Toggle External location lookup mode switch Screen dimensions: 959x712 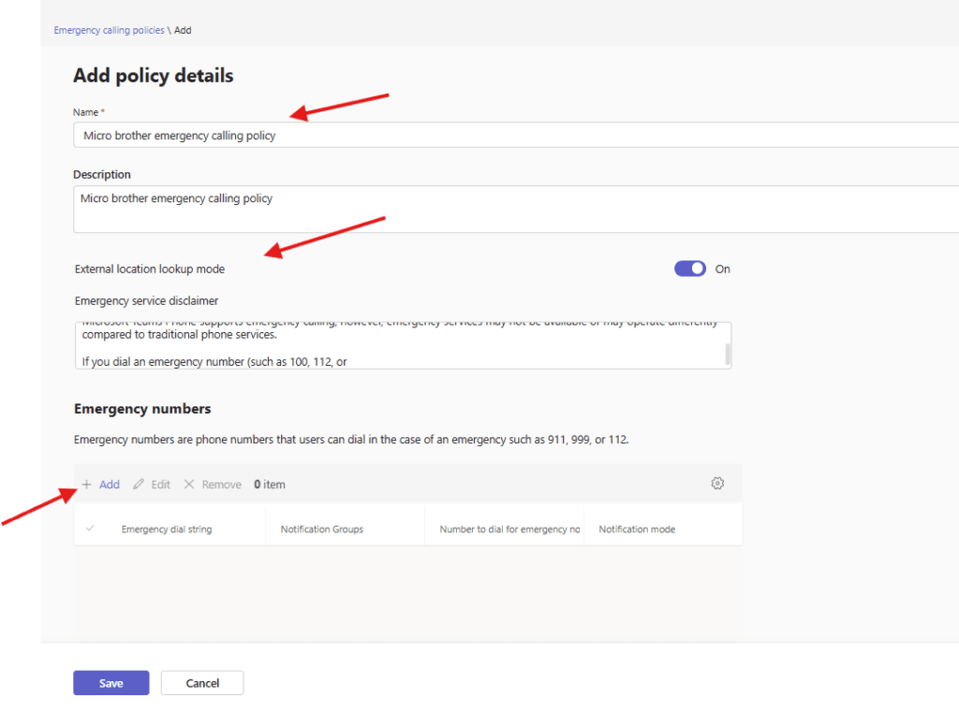(690, 269)
